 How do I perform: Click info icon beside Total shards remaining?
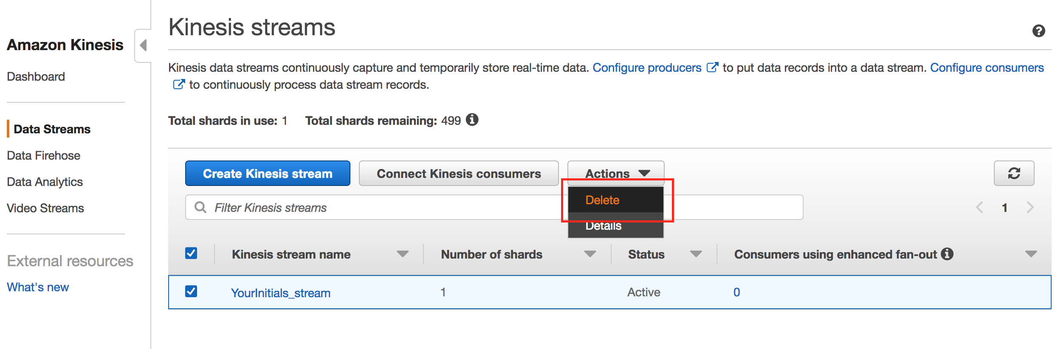(x=472, y=120)
